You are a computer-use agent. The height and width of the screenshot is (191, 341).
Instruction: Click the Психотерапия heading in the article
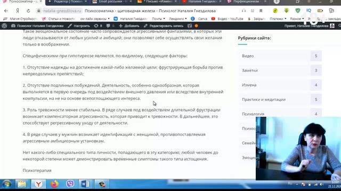point(37,170)
